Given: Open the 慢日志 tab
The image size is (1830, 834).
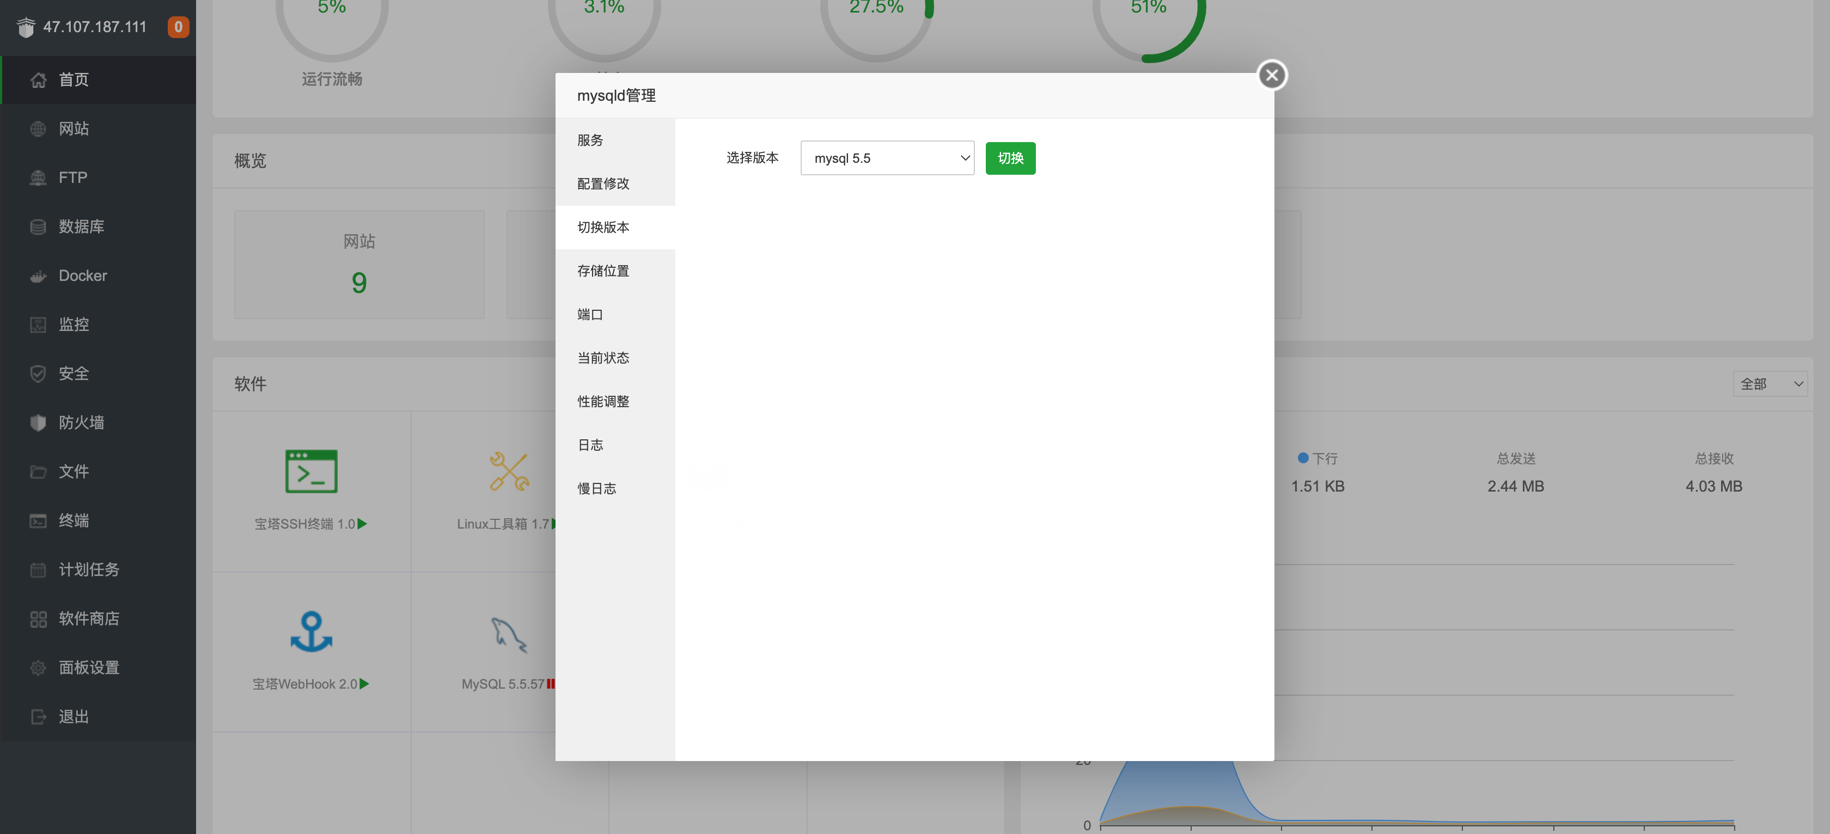Looking at the screenshot, I should (615, 488).
